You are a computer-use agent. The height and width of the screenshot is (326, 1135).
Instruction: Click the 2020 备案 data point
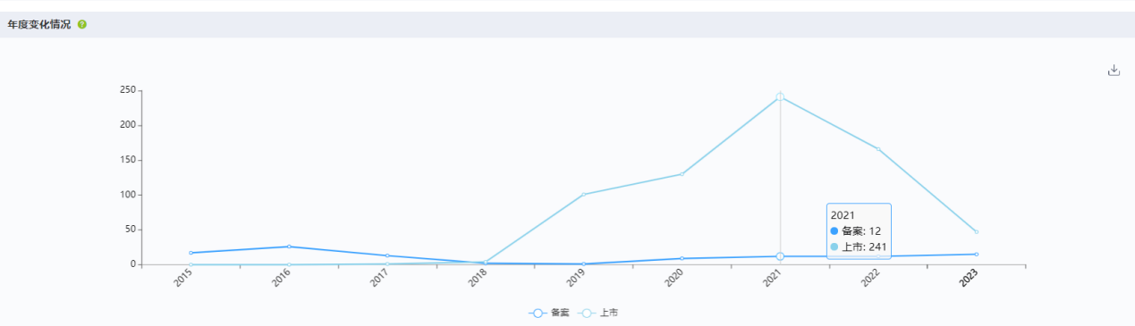click(682, 258)
